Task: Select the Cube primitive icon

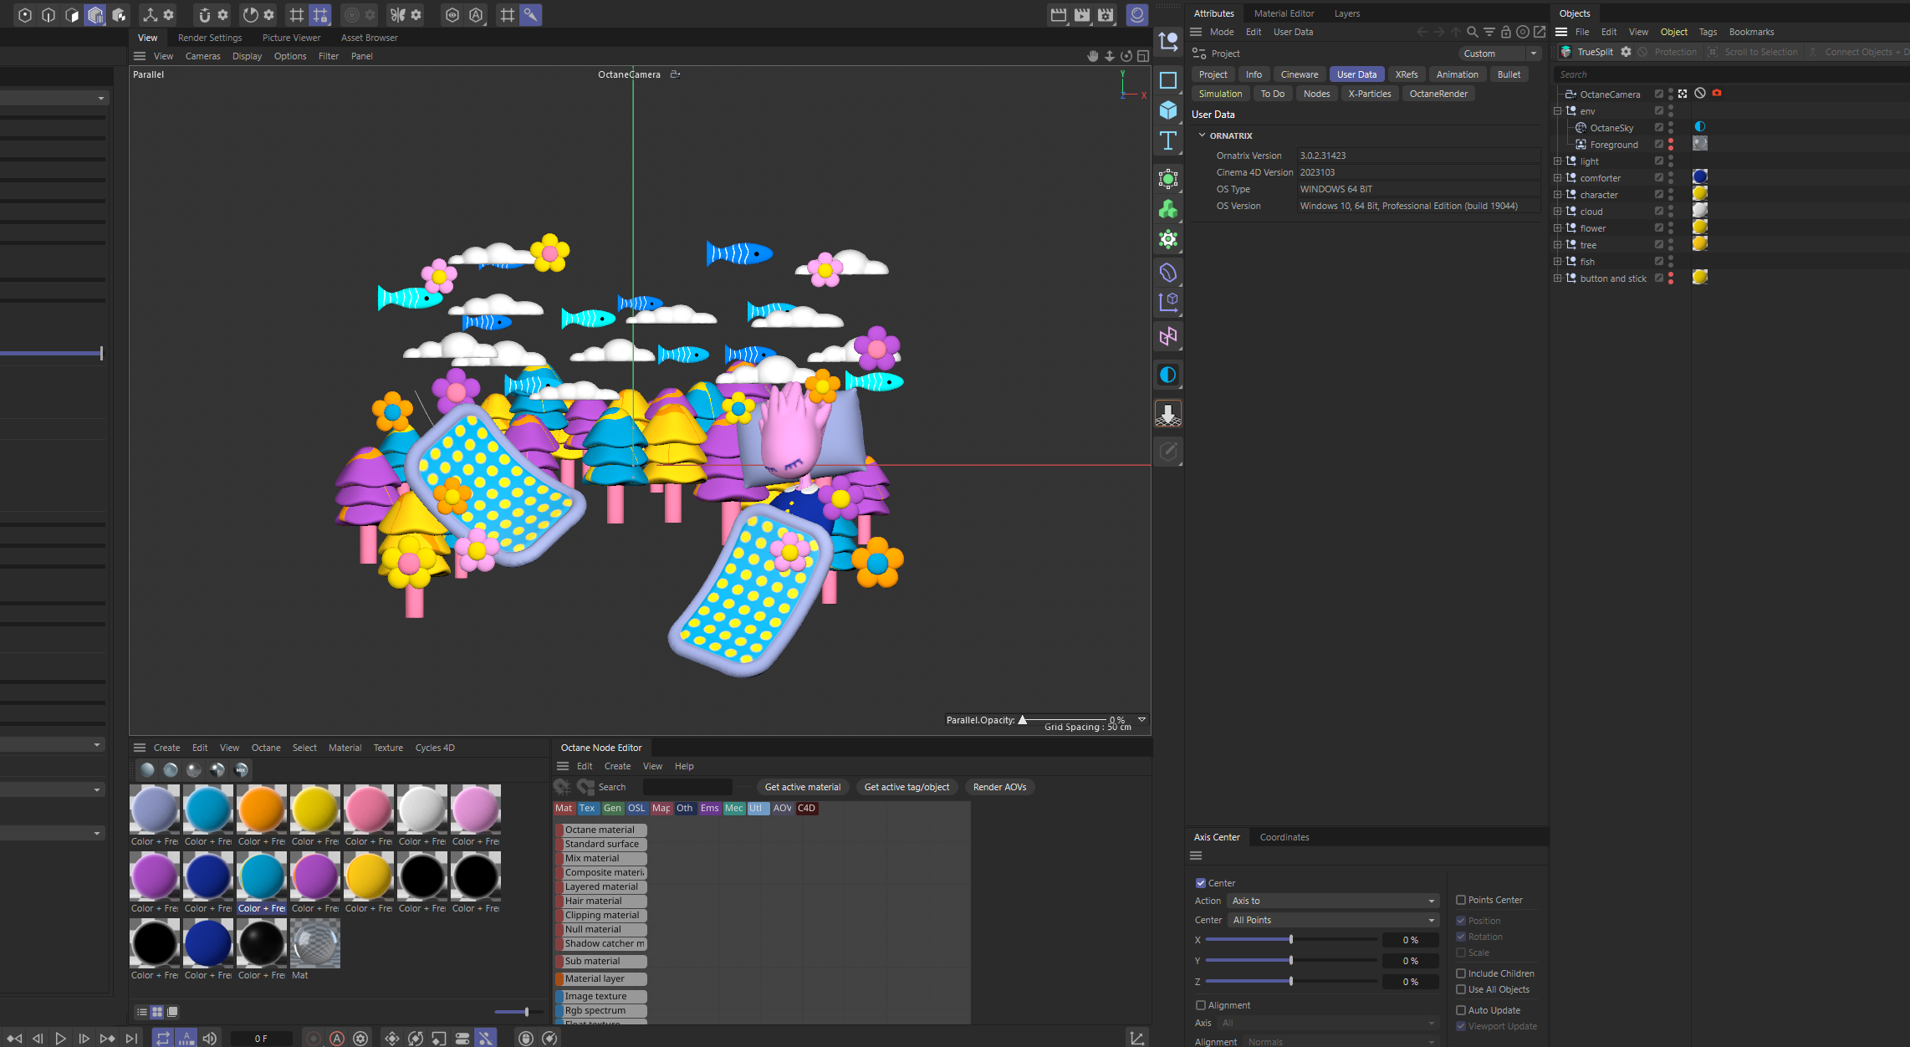Action: 1168,110
